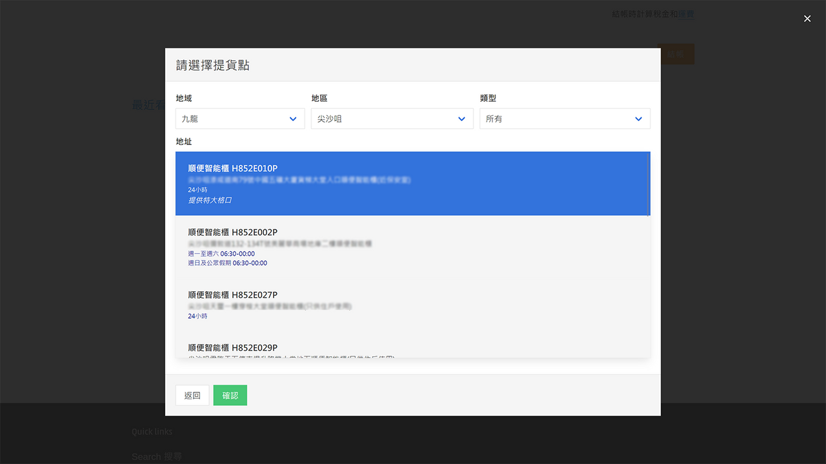Screen dimensions: 826x464
Task: Click 24小時 under locker H852E027P
Action: point(197,316)
